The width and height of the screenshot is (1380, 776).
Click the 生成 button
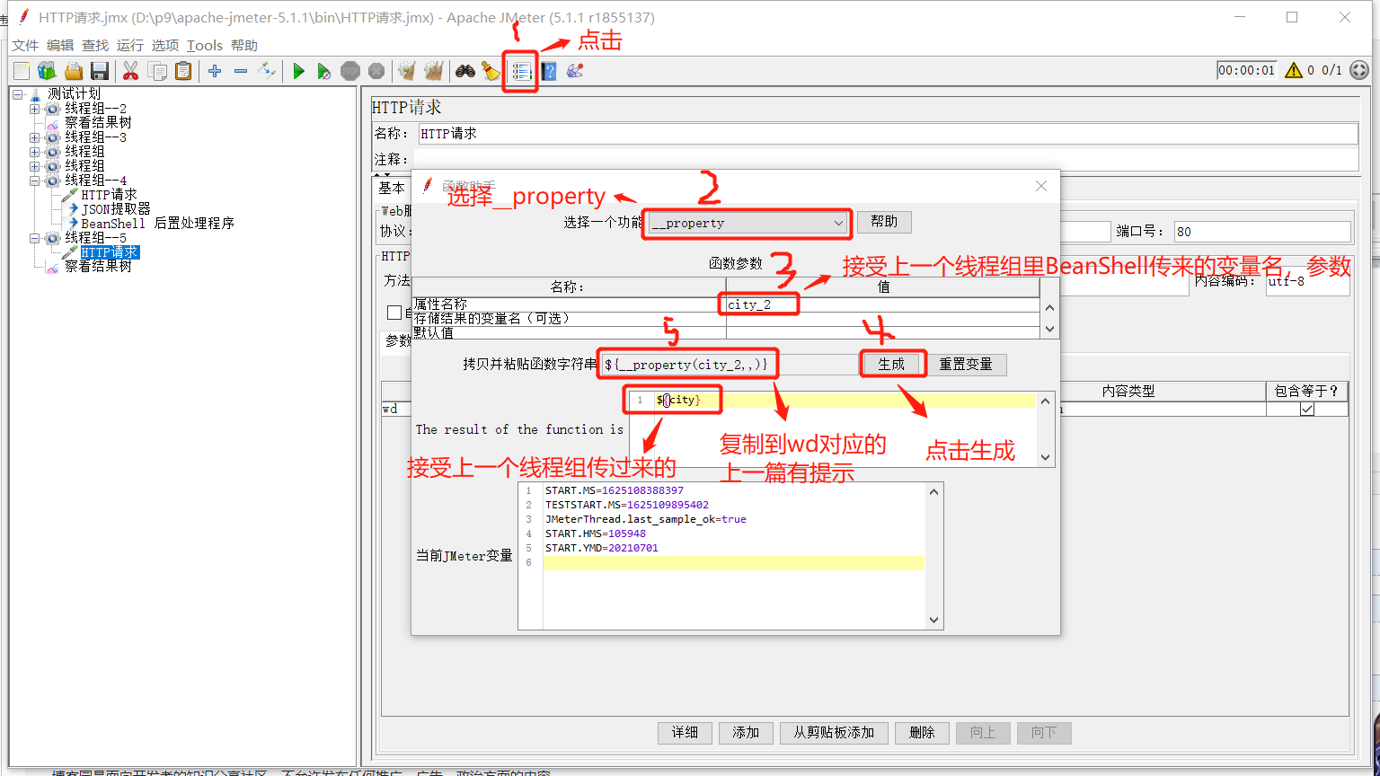point(891,364)
